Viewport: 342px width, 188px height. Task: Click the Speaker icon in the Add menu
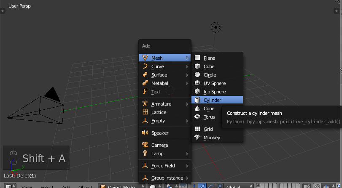(x=145, y=132)
